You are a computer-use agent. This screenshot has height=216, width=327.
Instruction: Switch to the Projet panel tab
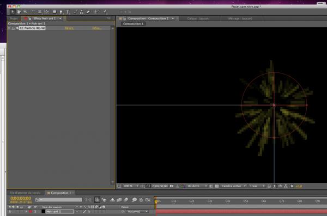coord(14,18)
